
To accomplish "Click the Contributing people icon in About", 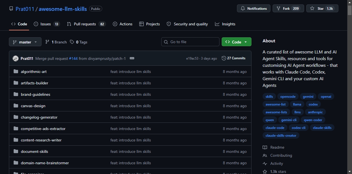I will click(x=265, y=155).
